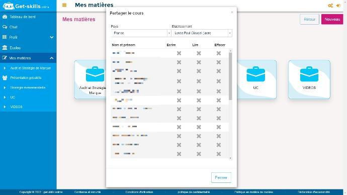Click the Nom et prénom column header
Image resolution: width=347 pixels, height=195 pixels.
tap(124, 45)
